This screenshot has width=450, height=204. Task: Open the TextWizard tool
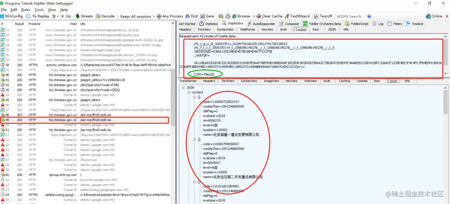pyautogui.click(x=297, y=16)
